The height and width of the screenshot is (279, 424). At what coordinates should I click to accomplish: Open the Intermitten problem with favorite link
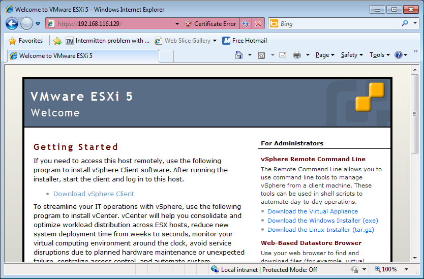click(x=107, y=41)
